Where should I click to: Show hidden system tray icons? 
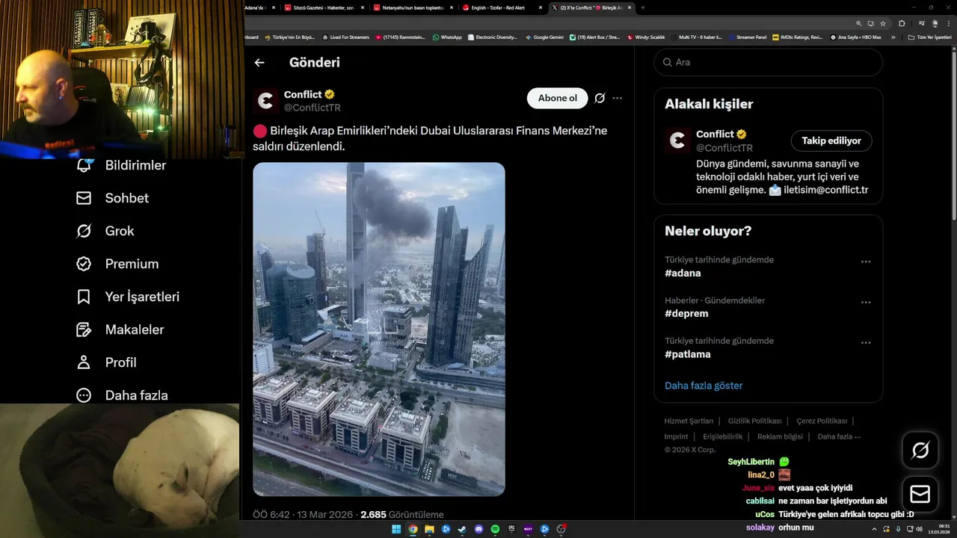coord(874,529)
